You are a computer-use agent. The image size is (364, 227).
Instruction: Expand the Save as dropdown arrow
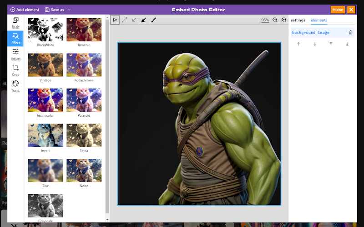coord(69,10)
